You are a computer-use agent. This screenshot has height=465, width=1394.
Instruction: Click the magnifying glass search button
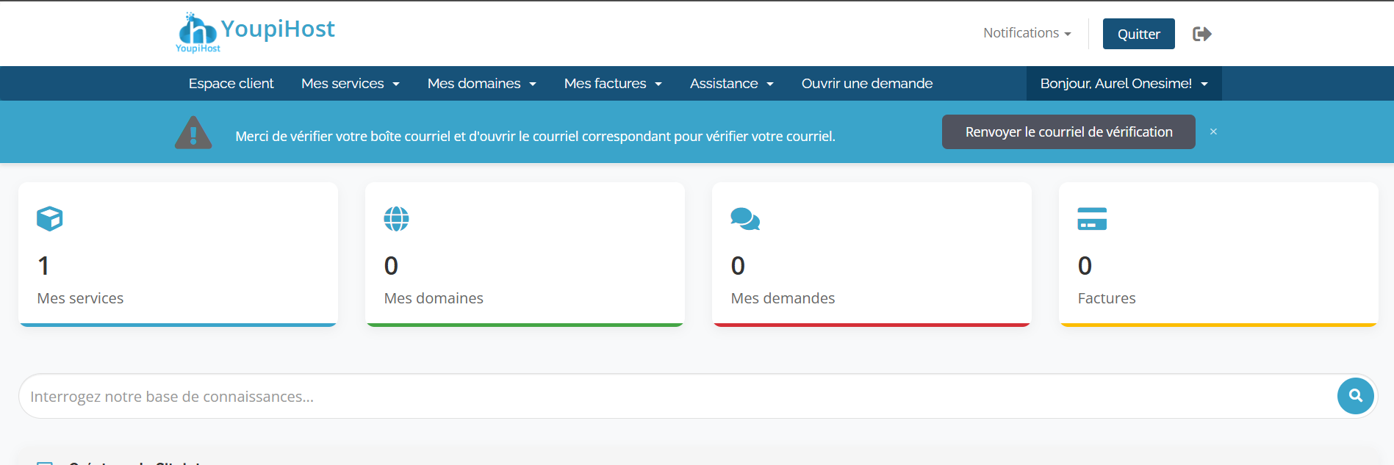pos(1355,396)
